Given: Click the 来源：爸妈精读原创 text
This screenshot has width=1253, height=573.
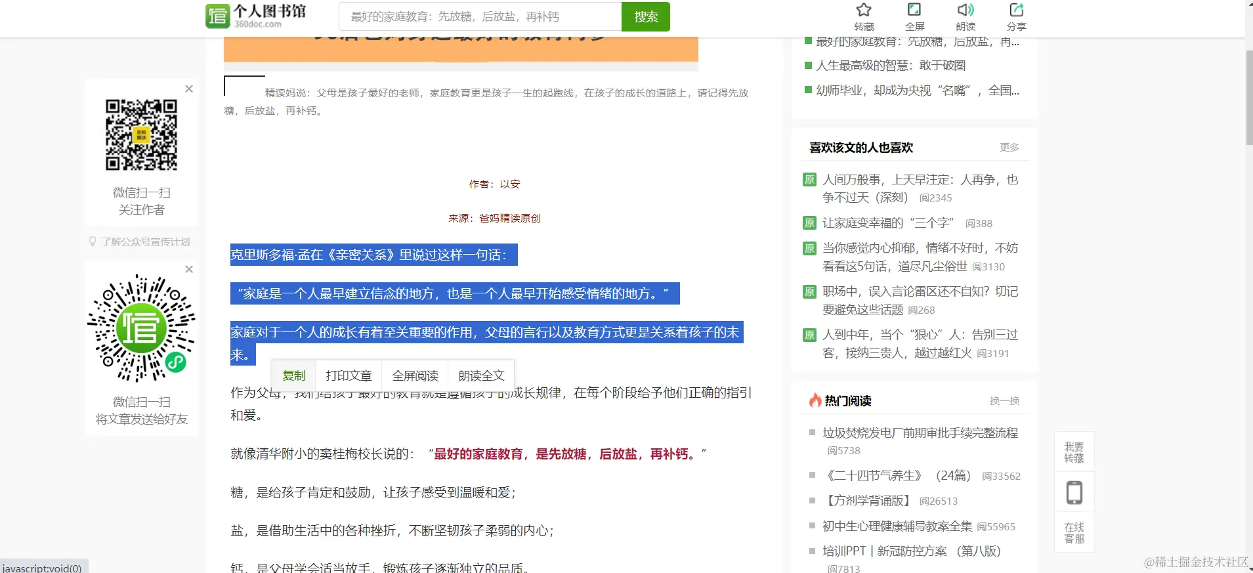Looking at the screenshot, I should (x=494, y=218).
